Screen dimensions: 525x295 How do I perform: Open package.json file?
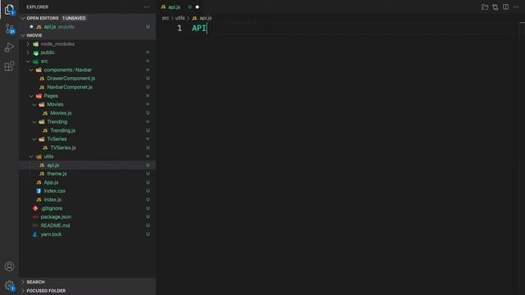click(56, 216)
